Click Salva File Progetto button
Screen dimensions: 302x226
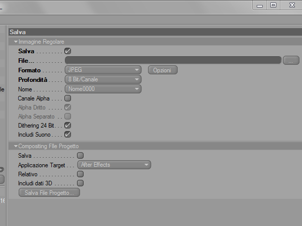coord(49,192)
